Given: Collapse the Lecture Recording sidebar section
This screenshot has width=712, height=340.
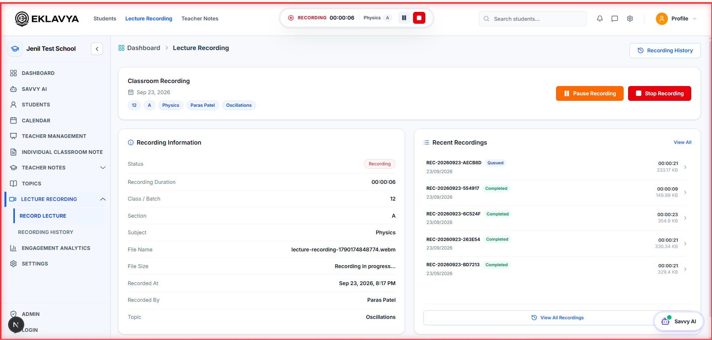Looking at the screenshot, I should [103, 199].
